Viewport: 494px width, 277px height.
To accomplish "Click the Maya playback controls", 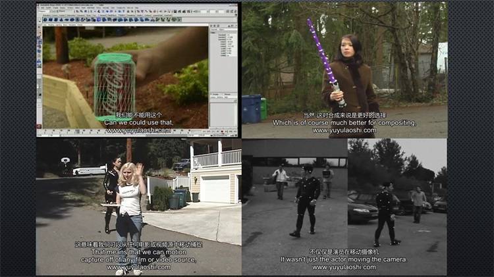I will coord(221,131).
